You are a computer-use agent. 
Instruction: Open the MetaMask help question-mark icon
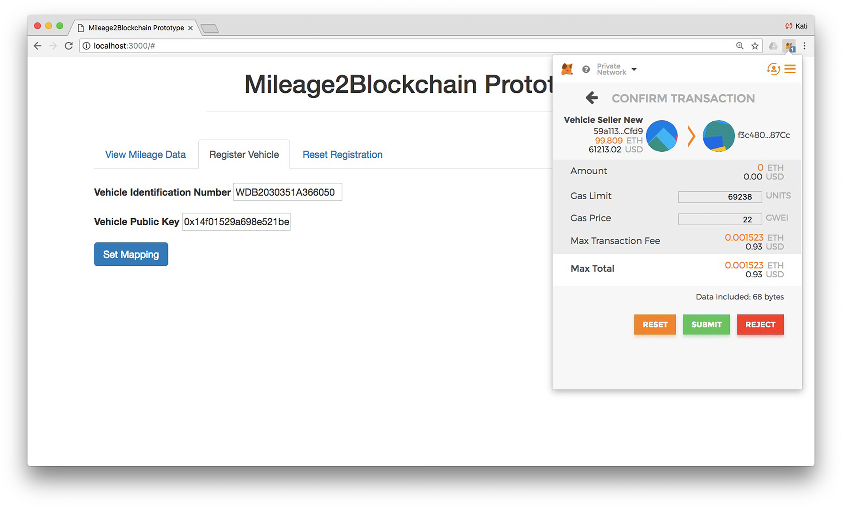click(x=586, y=69)
